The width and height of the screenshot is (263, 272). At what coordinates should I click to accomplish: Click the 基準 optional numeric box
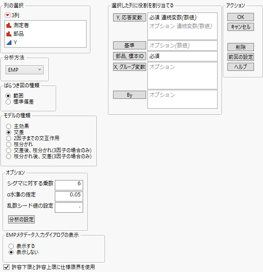(x=182, y=46)
